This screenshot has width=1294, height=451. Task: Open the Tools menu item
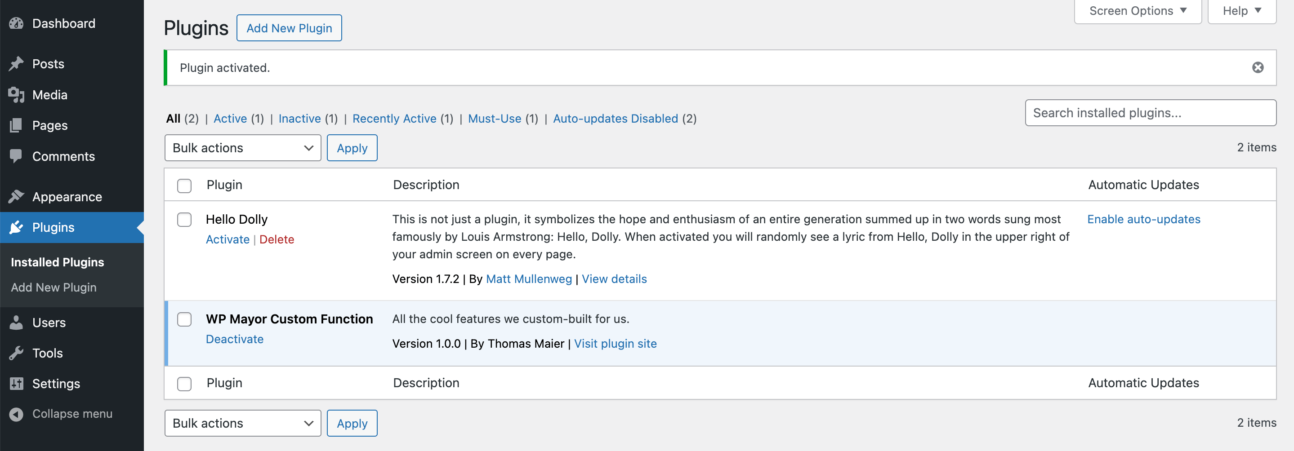pos(72,353)
